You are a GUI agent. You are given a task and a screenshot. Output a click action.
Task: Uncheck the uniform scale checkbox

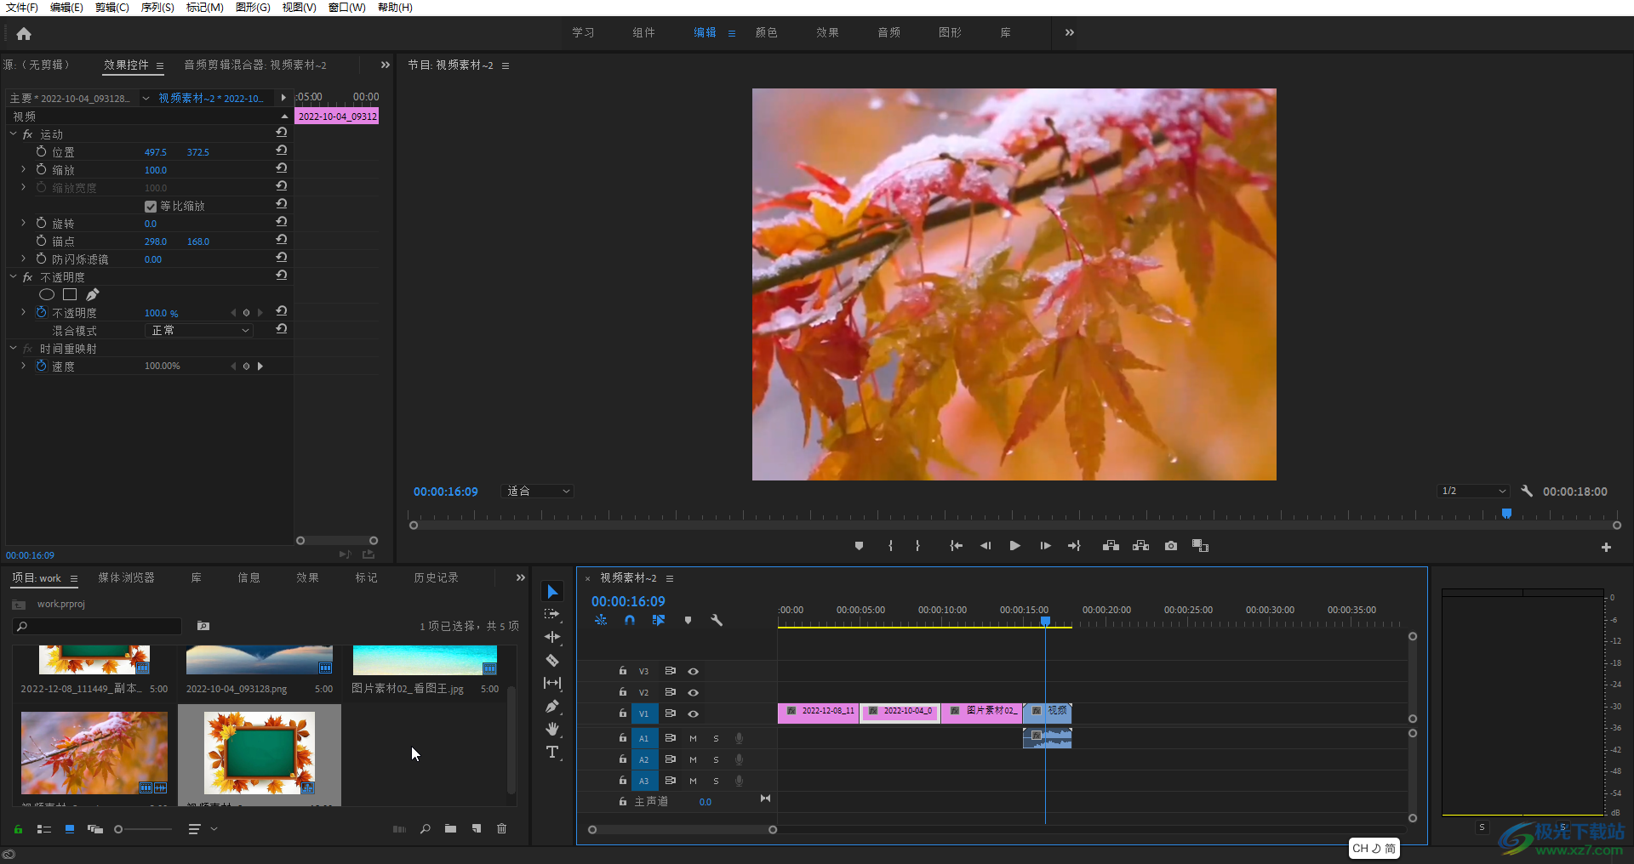151,207
